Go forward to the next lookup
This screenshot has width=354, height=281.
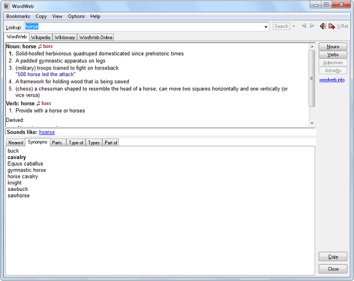(312, 26)
